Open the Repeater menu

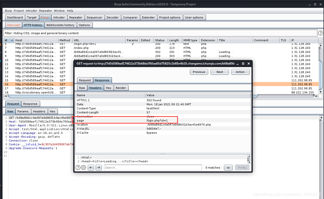[45, 11]
